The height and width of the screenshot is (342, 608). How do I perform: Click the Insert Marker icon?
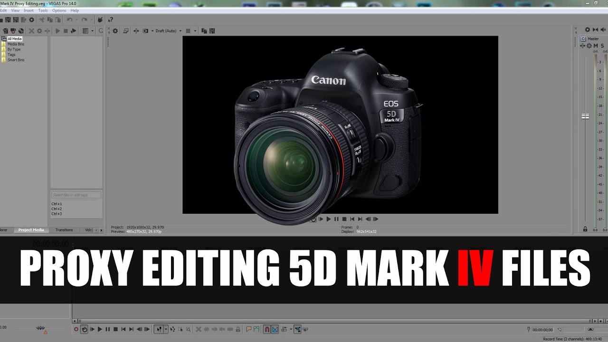249,329
